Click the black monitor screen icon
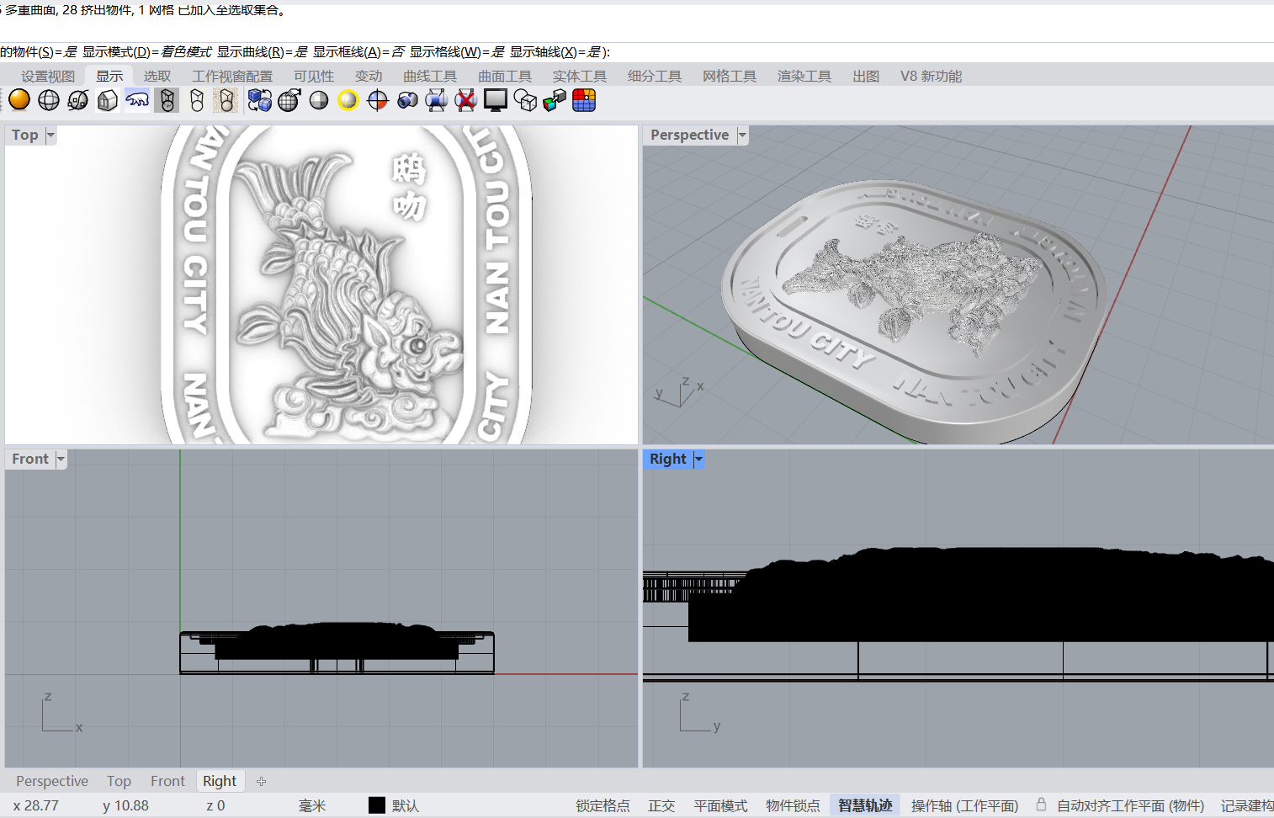This screenshot has width=1274, height=818. (x=496, y=100)
